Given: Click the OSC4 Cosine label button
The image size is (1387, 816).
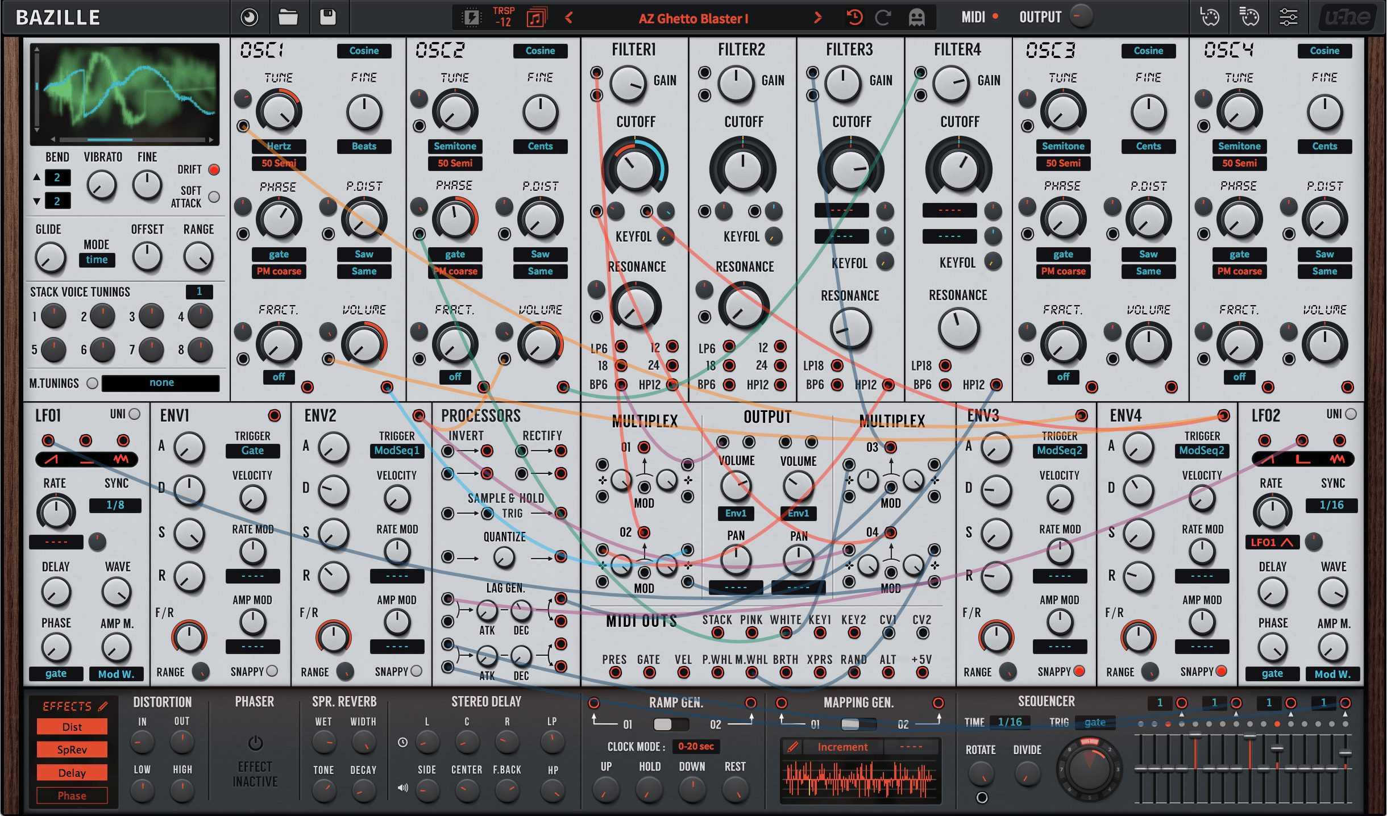Looking at the screenshot, I should (x=1324, y=51).
